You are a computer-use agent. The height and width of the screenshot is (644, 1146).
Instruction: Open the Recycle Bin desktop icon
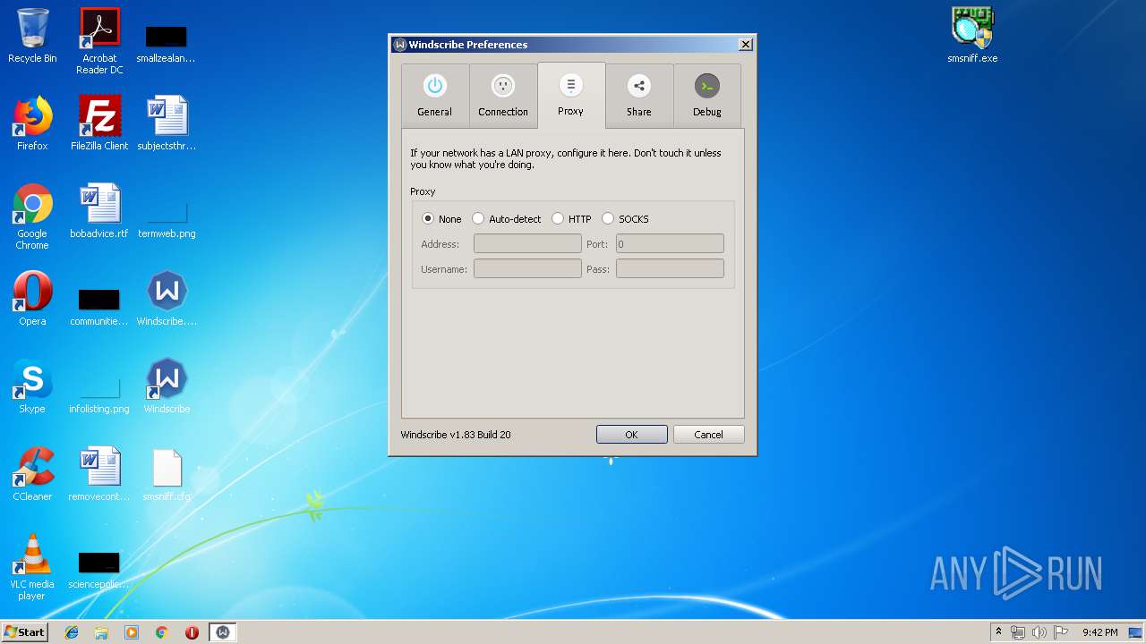(32, 36)
